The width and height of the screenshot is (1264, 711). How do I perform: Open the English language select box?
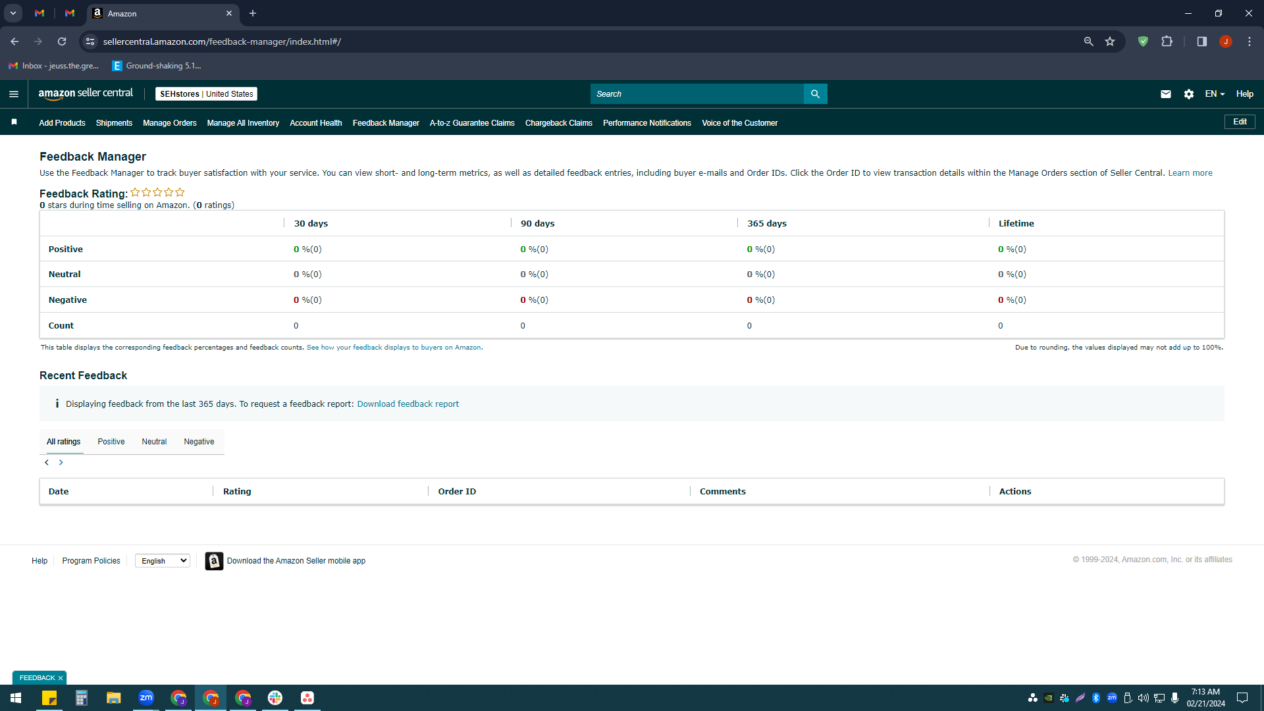click(163, 561)
